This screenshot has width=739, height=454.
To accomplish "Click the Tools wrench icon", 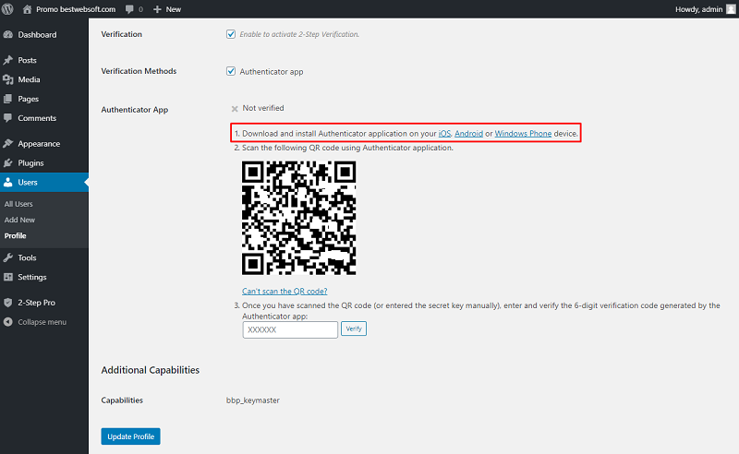I will coord(8,257).
